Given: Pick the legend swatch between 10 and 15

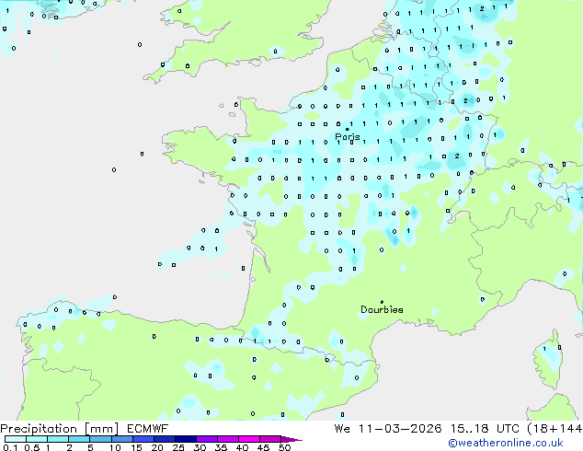Looking at the screenshot, I should [121, 439].
